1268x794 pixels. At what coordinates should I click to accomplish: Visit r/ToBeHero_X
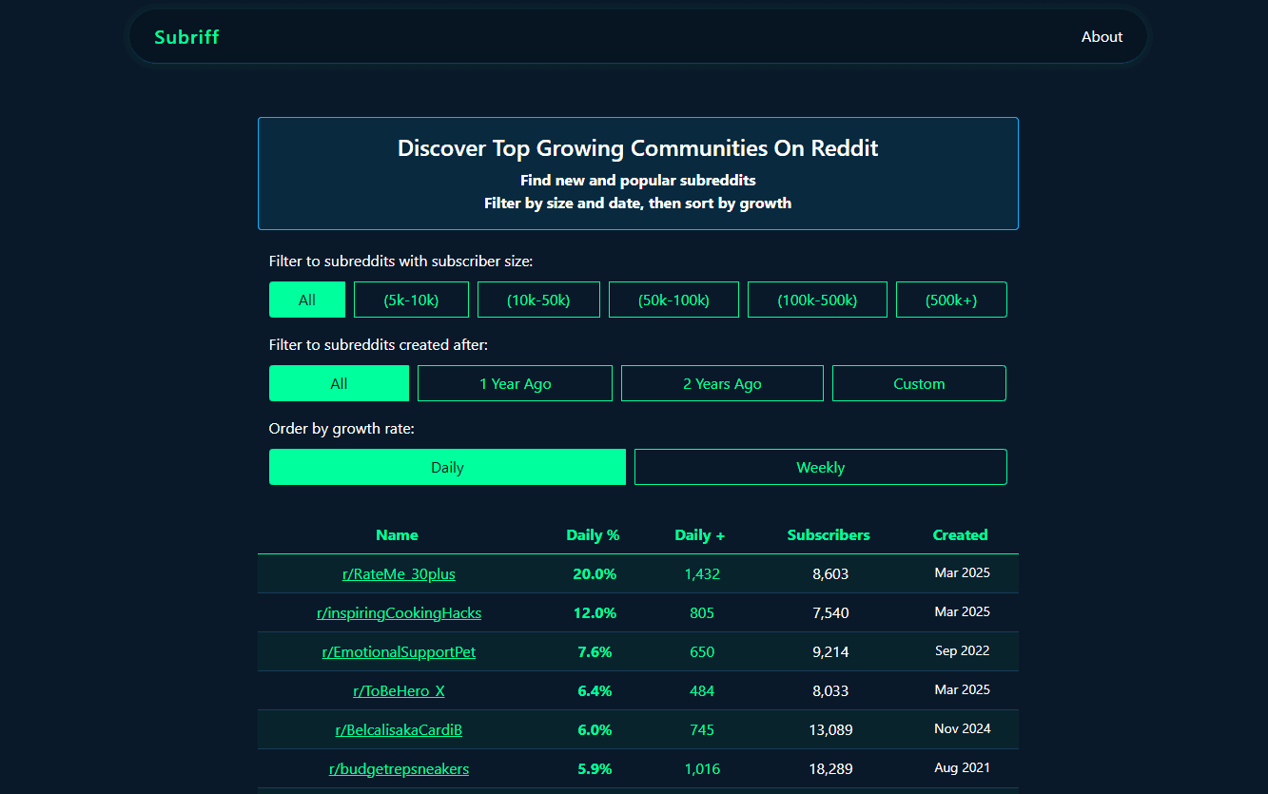399,690
